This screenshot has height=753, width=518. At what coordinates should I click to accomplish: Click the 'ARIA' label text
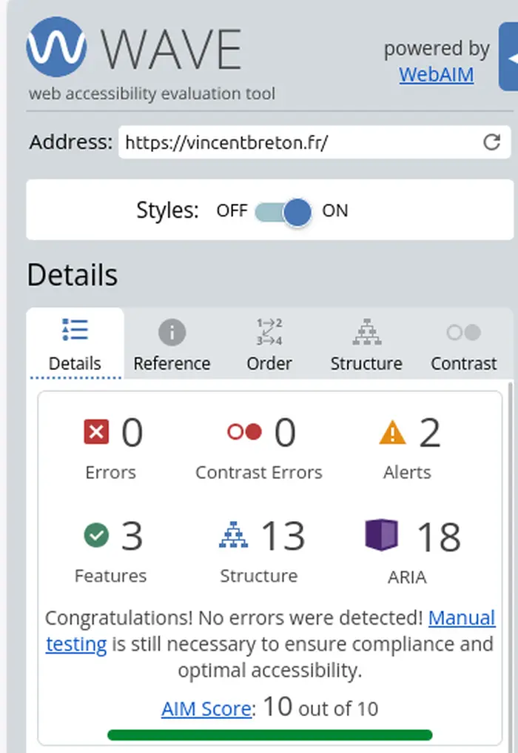[407, 577]
